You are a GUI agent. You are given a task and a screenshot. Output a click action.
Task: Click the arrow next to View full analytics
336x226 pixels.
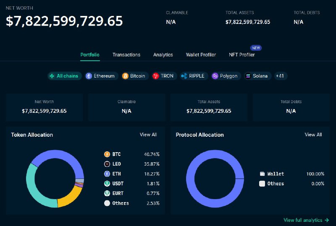(x=327, y=220)
